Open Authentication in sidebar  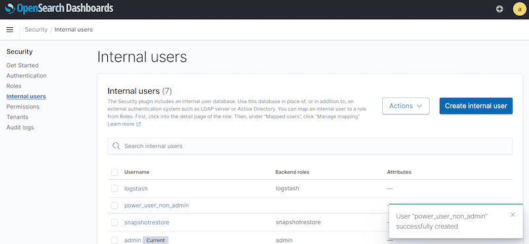coord(26,75)
